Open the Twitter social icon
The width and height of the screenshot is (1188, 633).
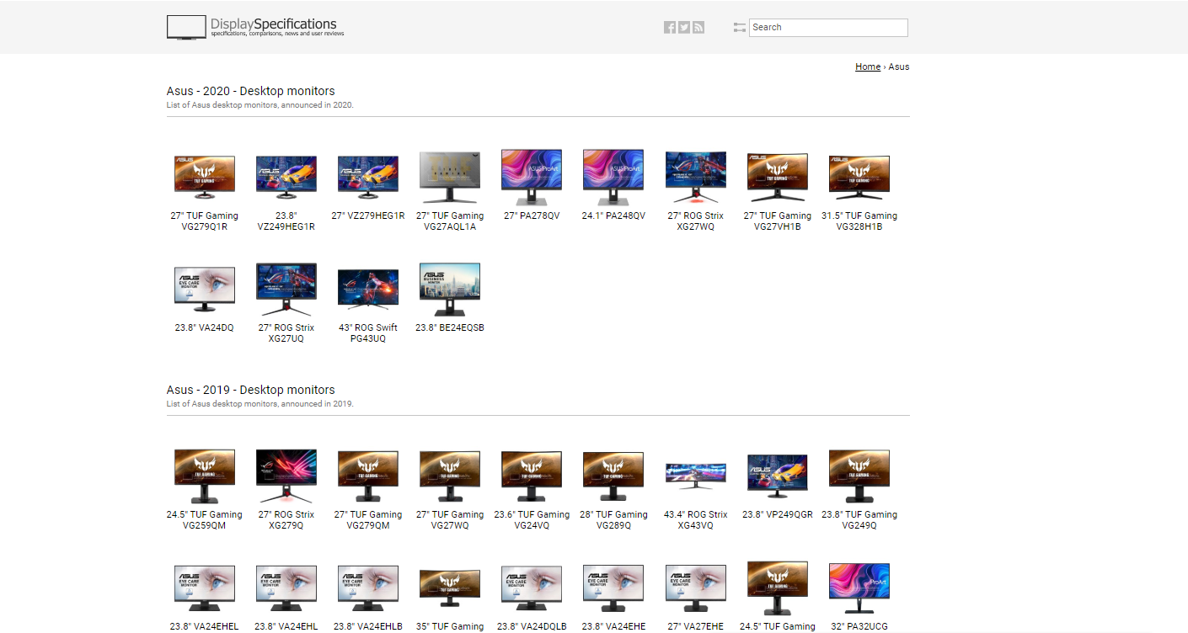click(684, 28)
